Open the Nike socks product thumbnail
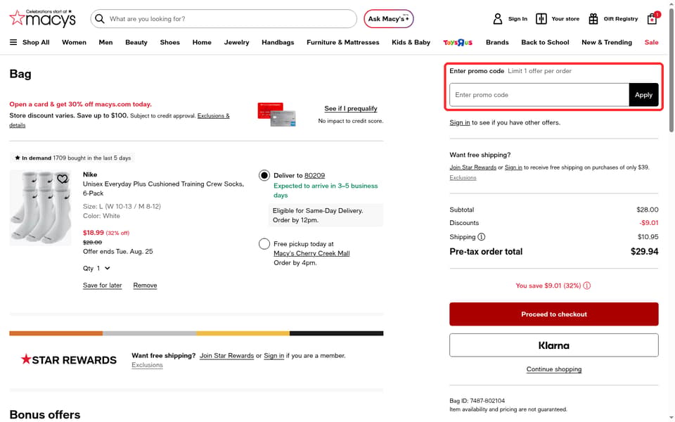This screenshot has height=422, width=675. [40, 207]
